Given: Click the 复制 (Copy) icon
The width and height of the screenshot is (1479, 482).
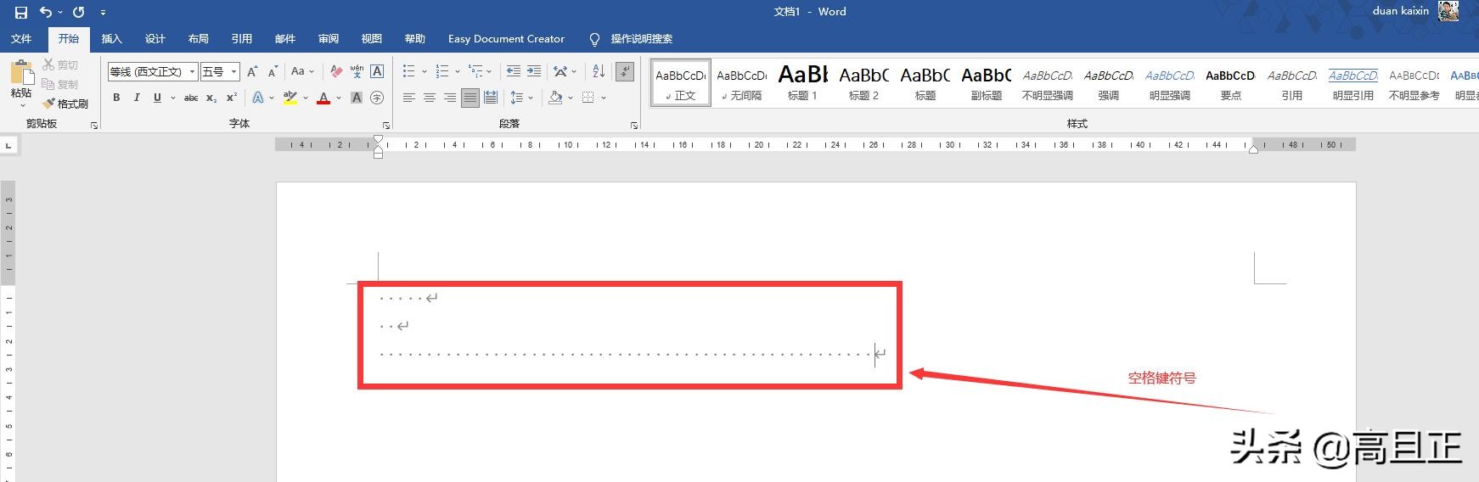Looking at the screenshot, I should pyautogui.click(x=48, y=84).
